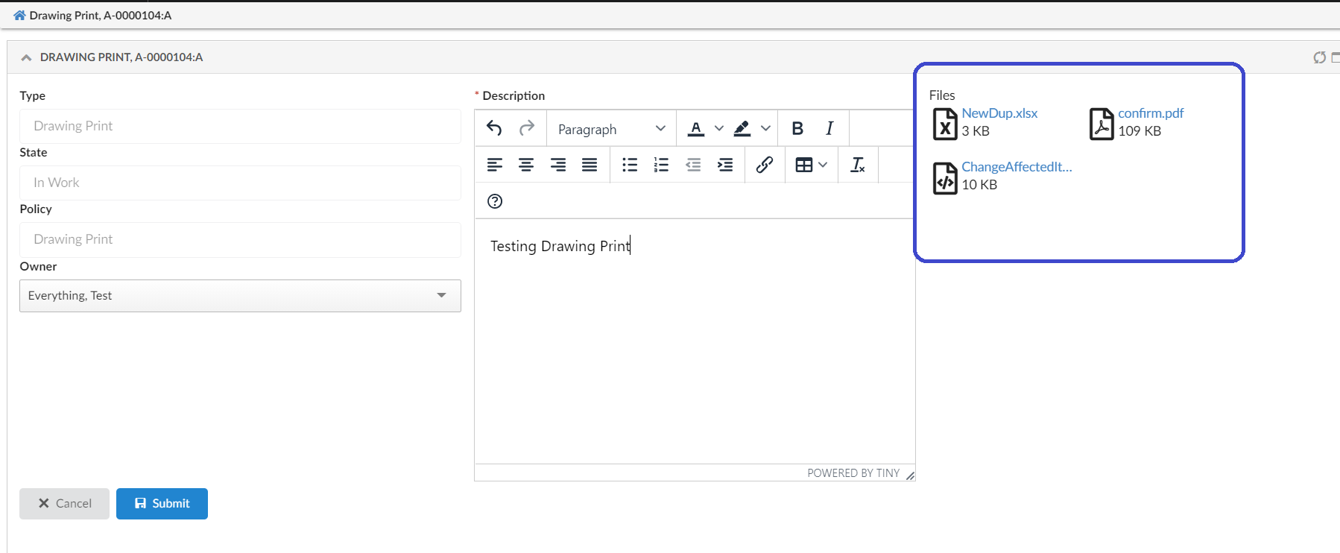Click the Redo arrow in editor toolbar

tap(527, 128)
